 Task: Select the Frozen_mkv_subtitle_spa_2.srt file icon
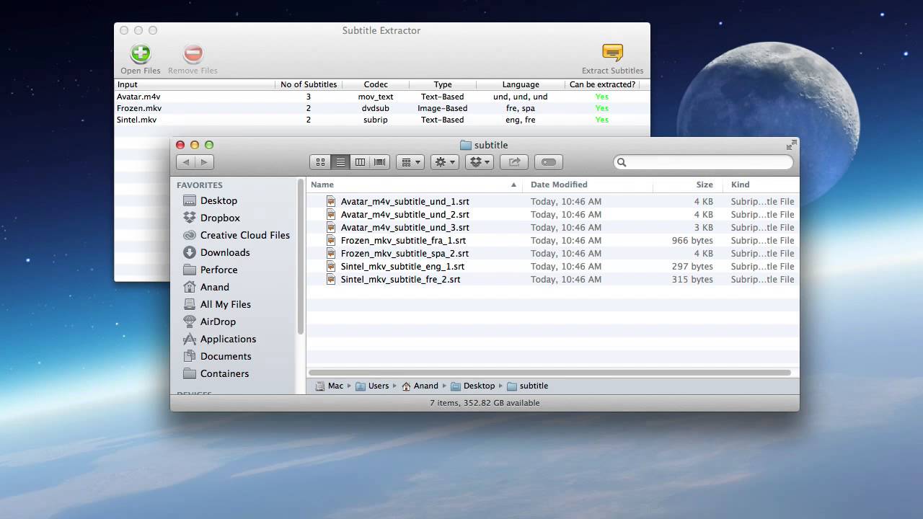[331, 253]
